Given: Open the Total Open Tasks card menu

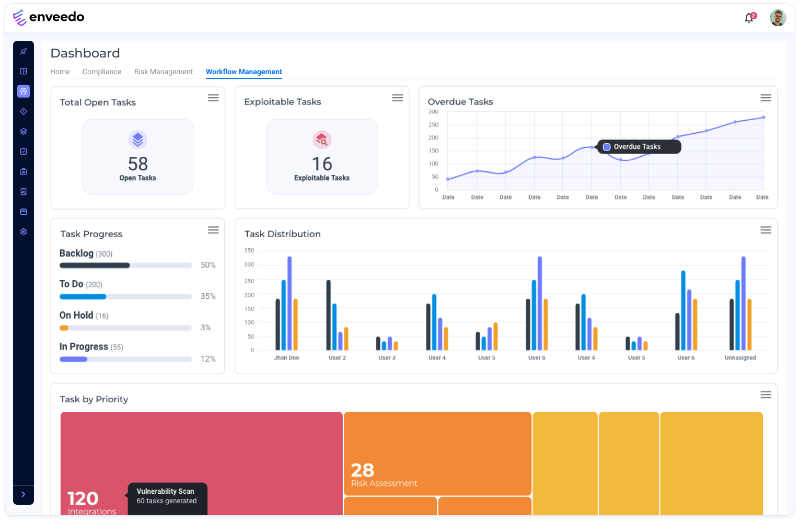Looking at the screenshot, I should pyautogui.click(x=213, y=98).
